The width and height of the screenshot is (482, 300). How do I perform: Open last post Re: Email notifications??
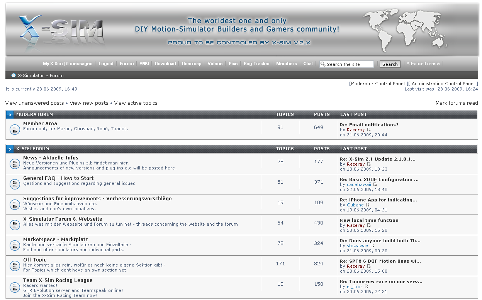coord(369,125)
